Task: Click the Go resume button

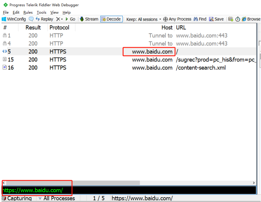Action: (x=71, y=19)
